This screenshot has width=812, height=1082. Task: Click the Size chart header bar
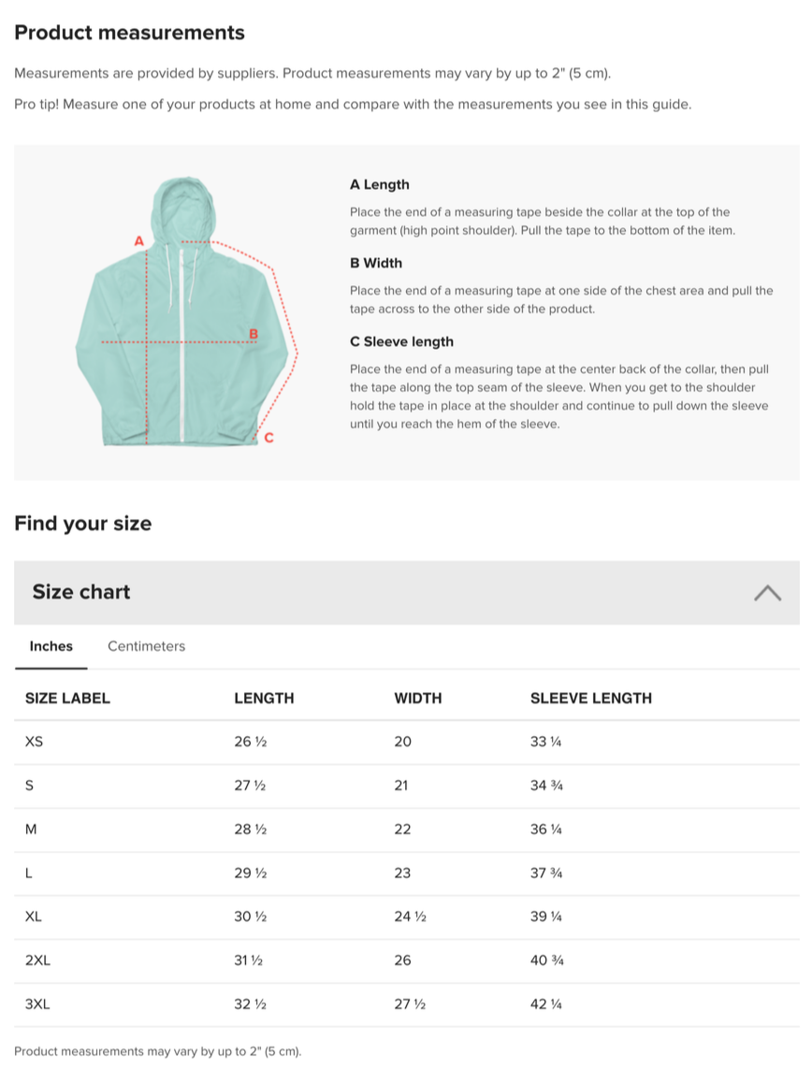pos(407,593)
